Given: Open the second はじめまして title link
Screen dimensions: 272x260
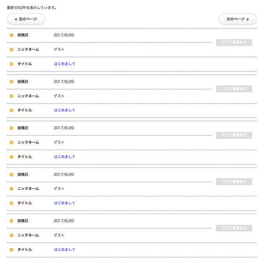Looking at the screenshot, I should click(64, 110).
